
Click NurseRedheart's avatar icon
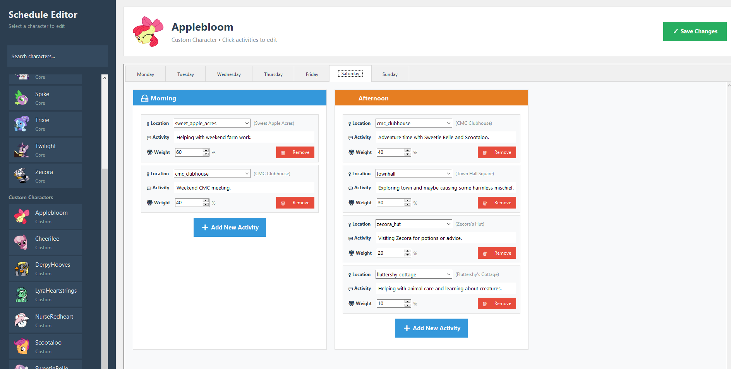[22, 320]
